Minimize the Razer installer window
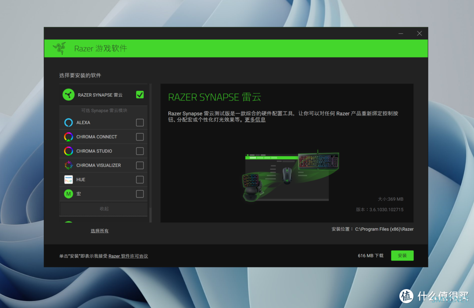474x308 pixels. coord(401,33)
